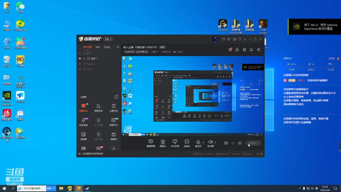Open the recording camera icon
The width and height of the screenshot is (341, 192).
(226, 143)
